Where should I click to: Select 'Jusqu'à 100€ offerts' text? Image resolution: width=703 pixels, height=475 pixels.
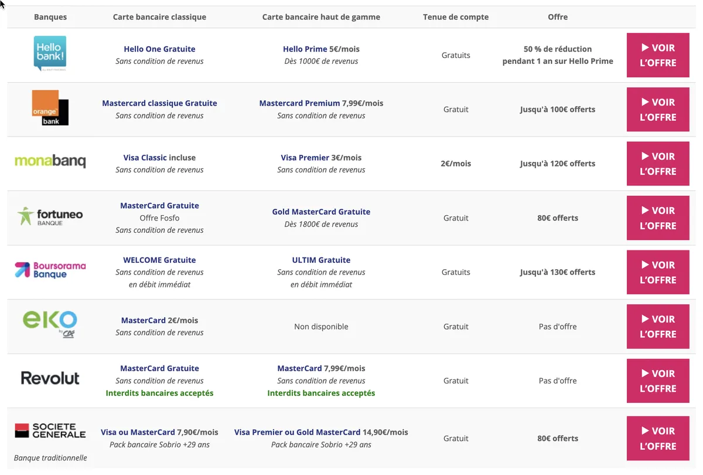click(x=558, y=110)
